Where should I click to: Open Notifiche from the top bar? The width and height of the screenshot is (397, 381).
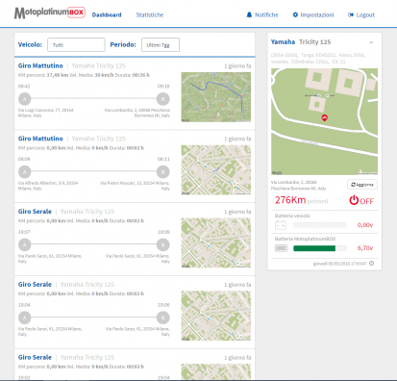click(262, 14)
